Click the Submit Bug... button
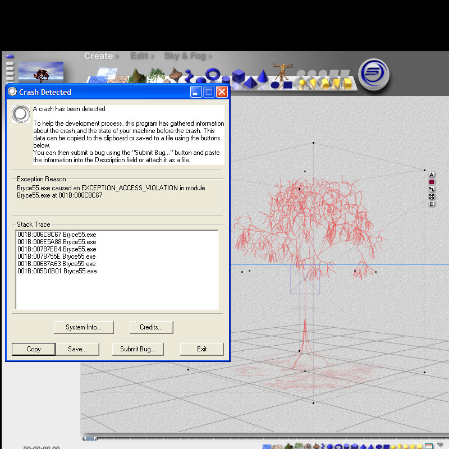This screenshot has height=449, width=449. (x=138, y=349)
